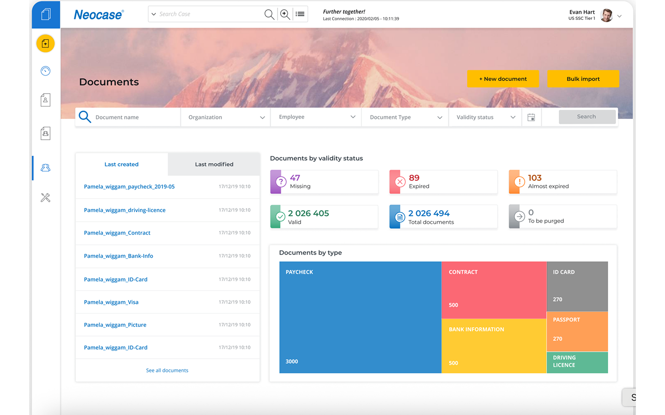Image resolution: width=665 pixels, height=415 pixels.
Task: Expand the user account menu chevron
Action: pos(619,16)
